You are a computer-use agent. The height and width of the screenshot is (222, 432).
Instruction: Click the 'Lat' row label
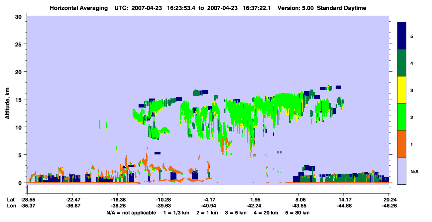pos(11,200)
